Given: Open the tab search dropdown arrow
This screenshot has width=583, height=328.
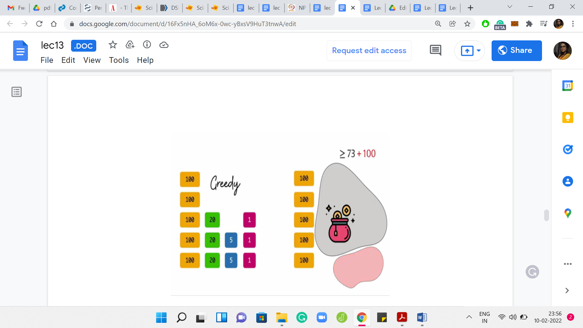Looking at the screenshot, I should [x=510, y=7].
